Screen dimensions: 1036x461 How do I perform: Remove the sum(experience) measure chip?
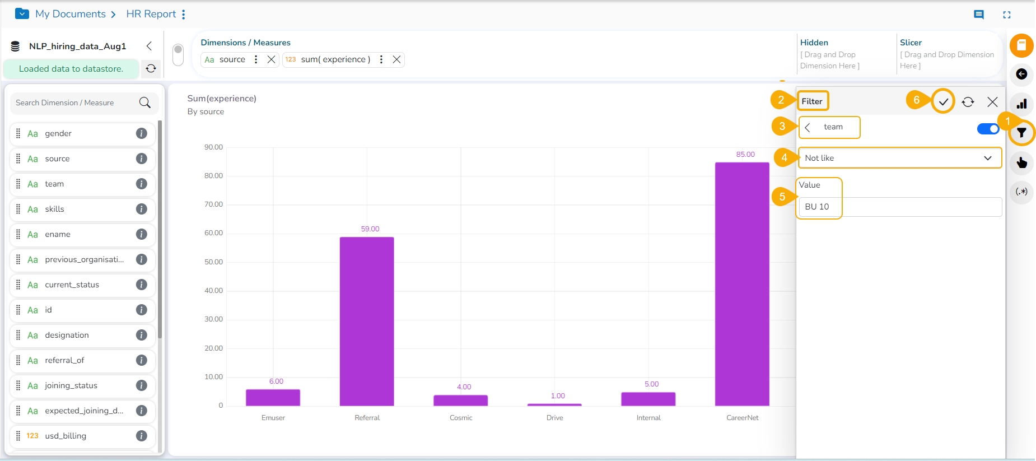396,59
